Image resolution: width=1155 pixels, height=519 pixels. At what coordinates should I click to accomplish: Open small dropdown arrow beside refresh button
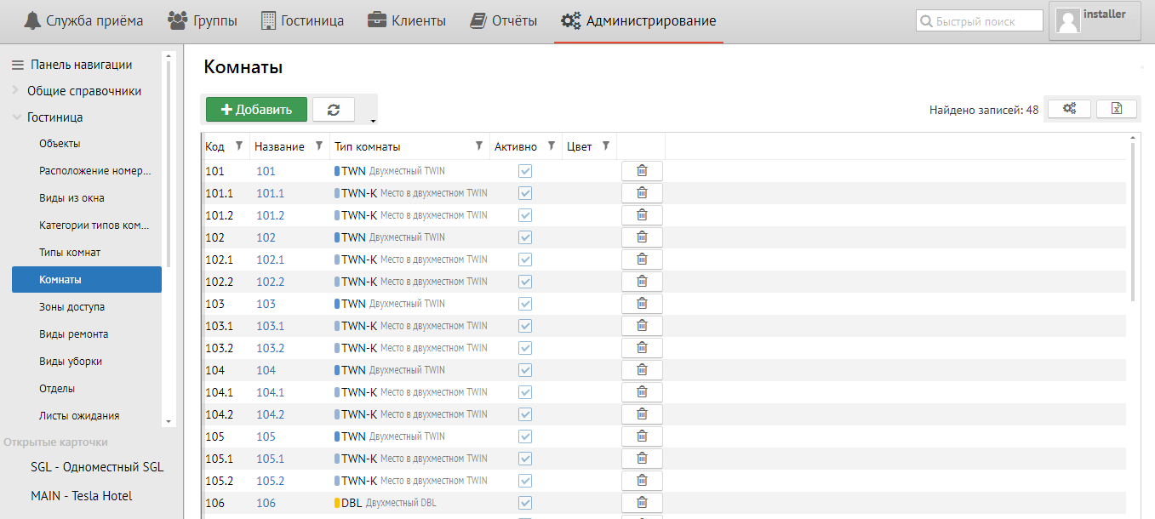(x=373, y=121)
